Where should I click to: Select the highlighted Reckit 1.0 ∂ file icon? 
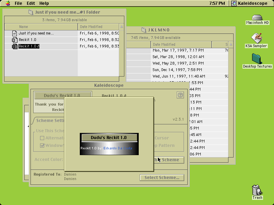pyautogui.click(x=14, y=46)
